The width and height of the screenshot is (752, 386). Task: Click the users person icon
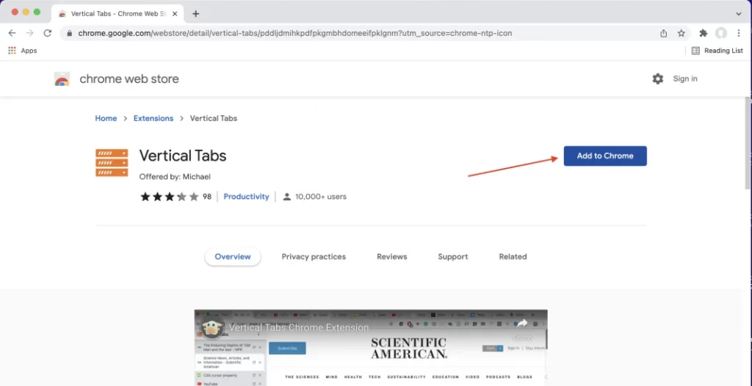point(287,197)
